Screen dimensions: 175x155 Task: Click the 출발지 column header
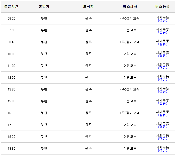pos(44,7)
